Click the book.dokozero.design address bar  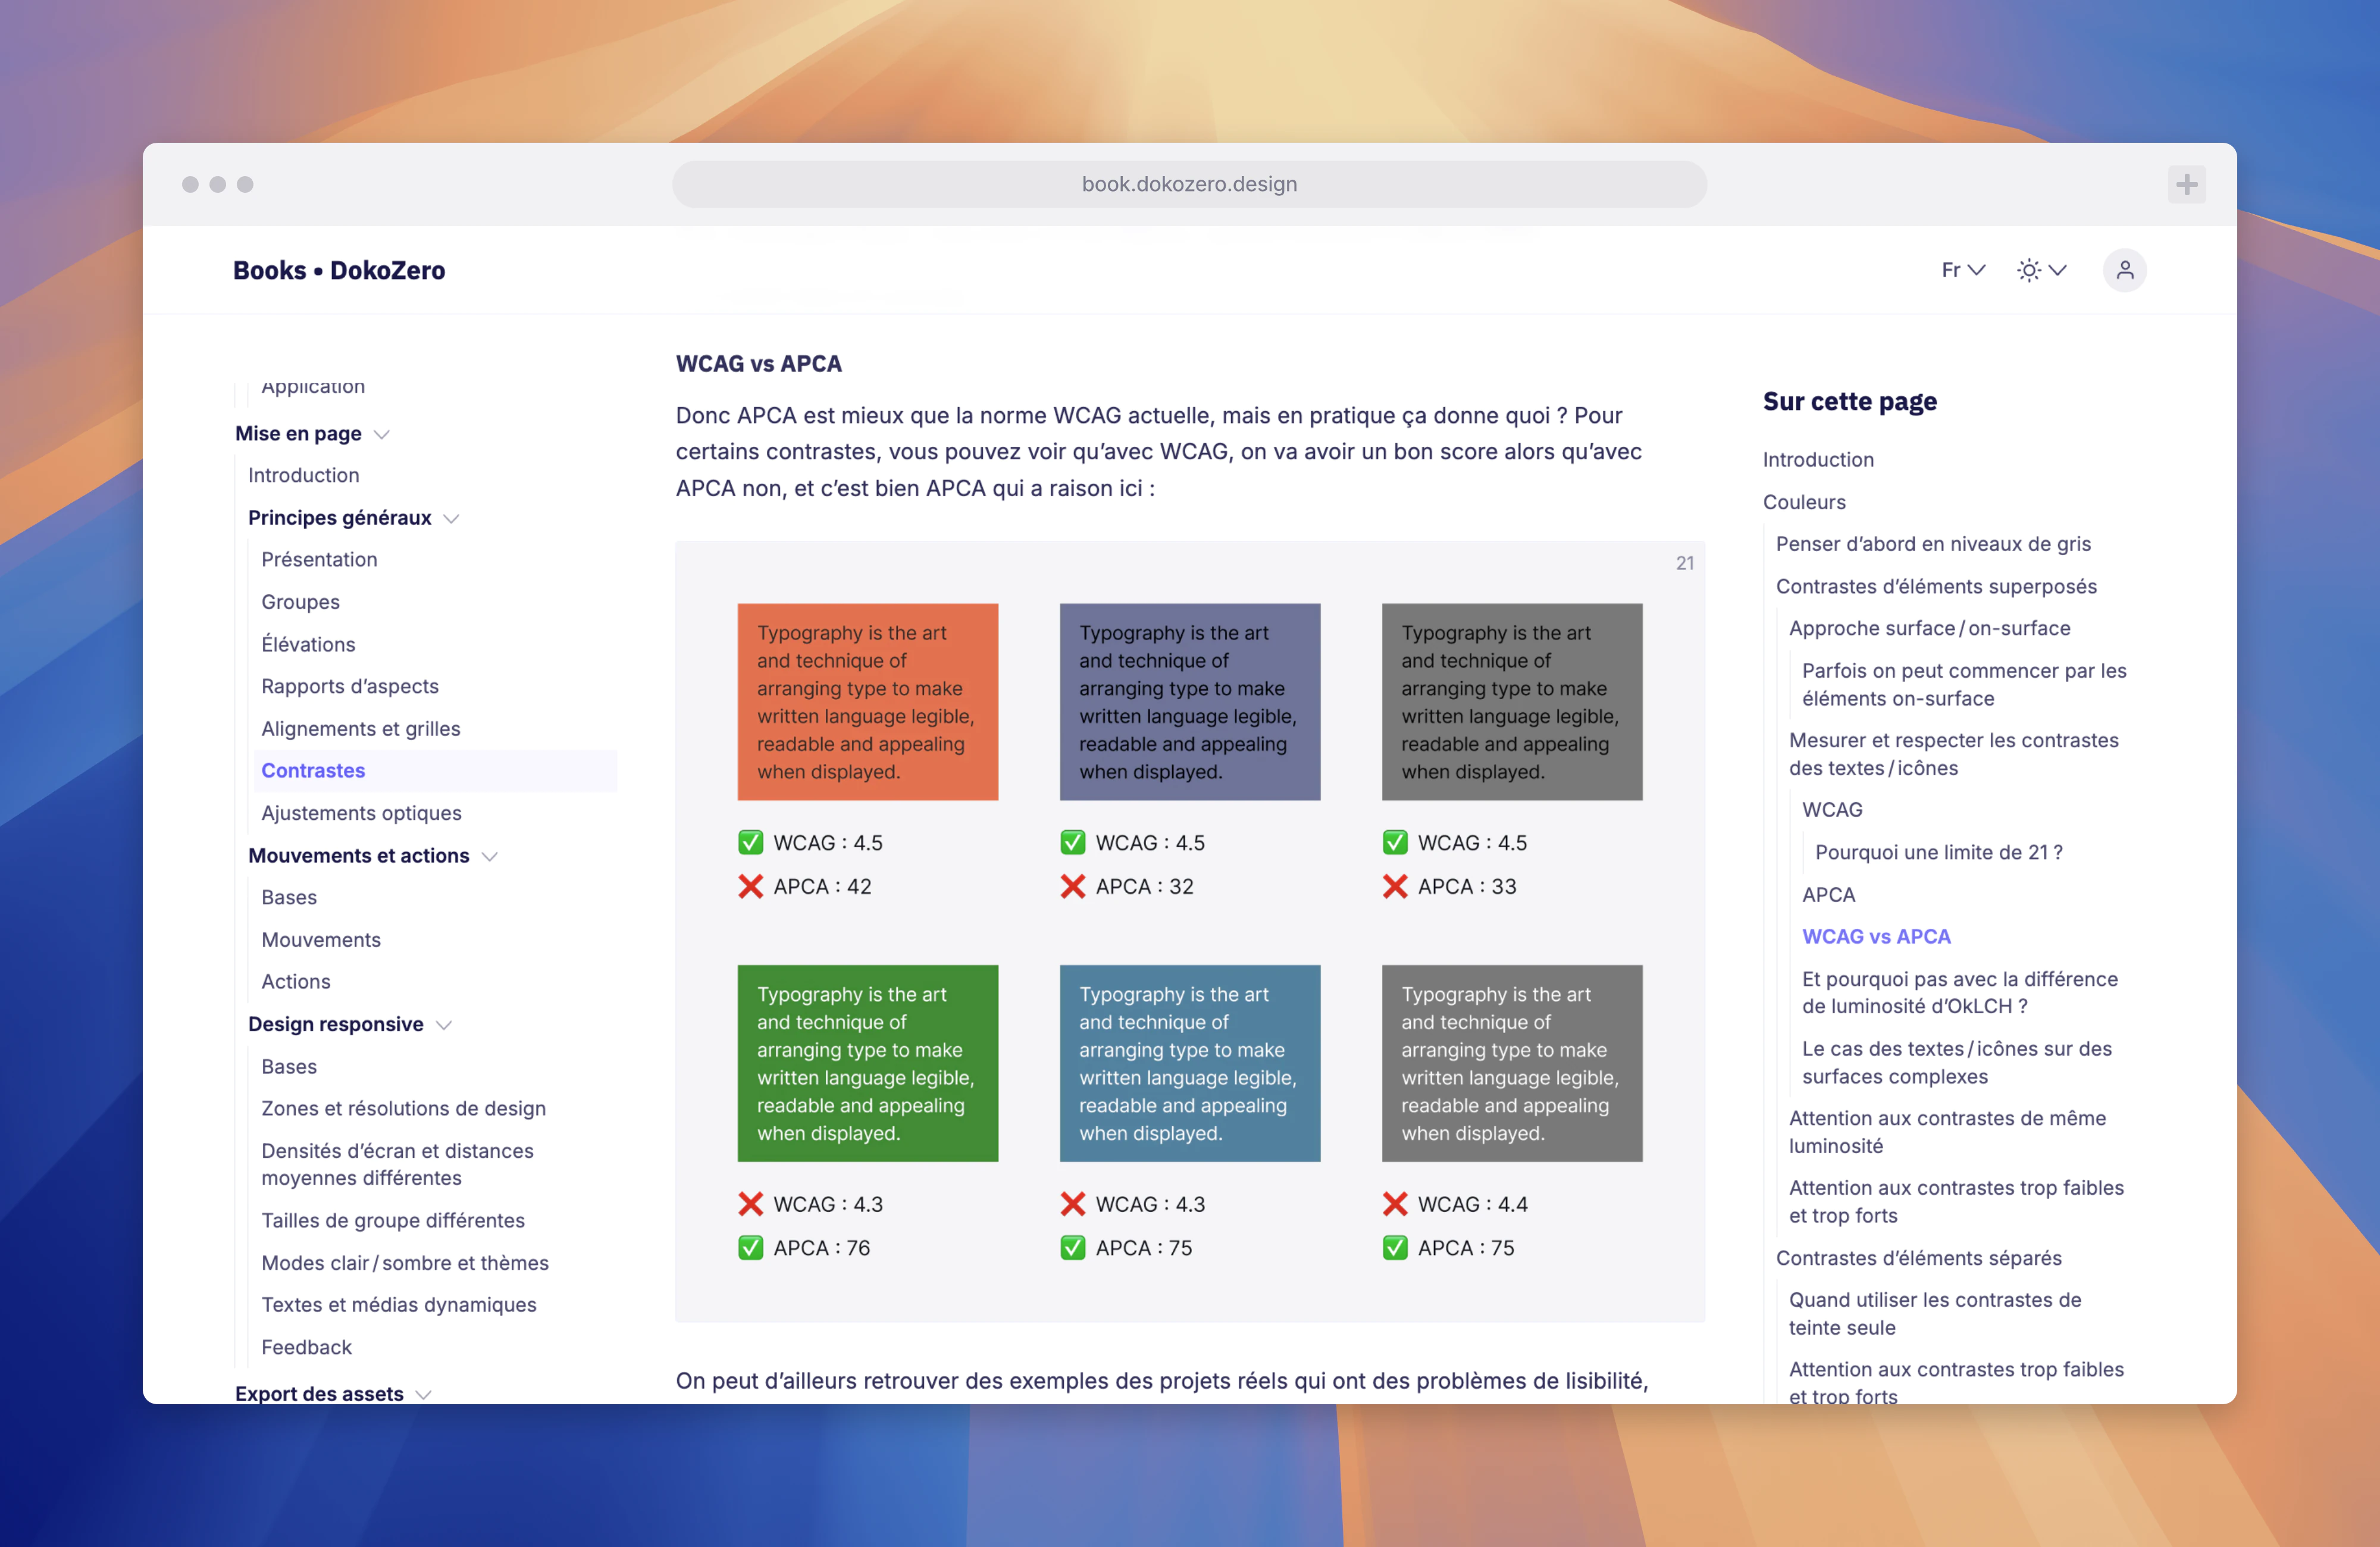tap(1189, 184)
